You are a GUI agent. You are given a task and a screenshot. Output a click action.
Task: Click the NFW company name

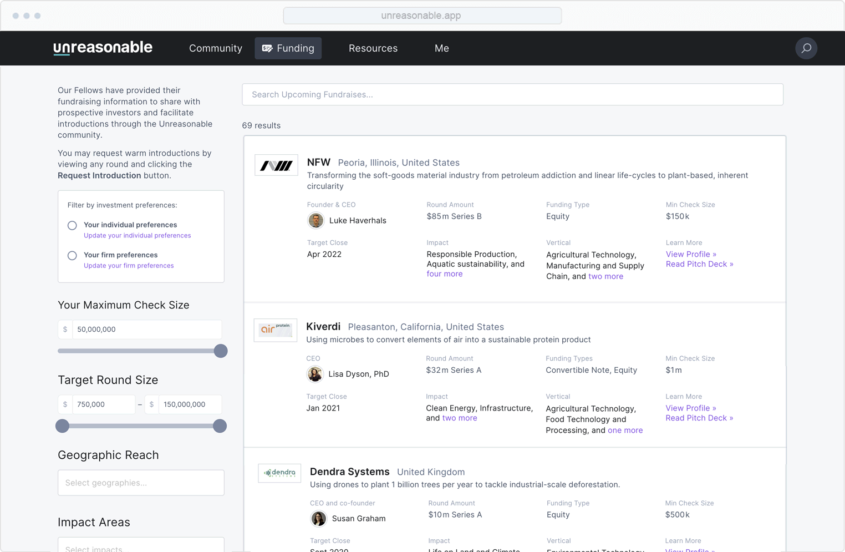click(319, 162)
